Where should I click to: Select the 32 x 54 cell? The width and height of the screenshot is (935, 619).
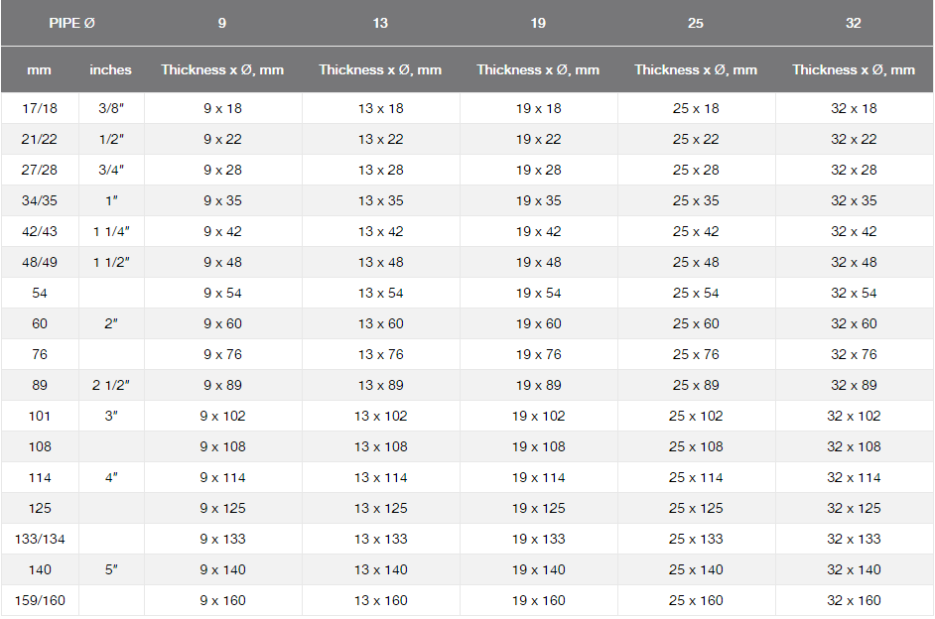pyautogui.click(x=854, y=293)
